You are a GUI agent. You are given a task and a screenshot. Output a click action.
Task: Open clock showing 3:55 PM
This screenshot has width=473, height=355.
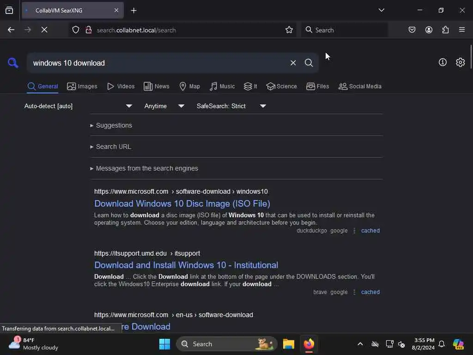pyautogui.click(x=423, y=344)
